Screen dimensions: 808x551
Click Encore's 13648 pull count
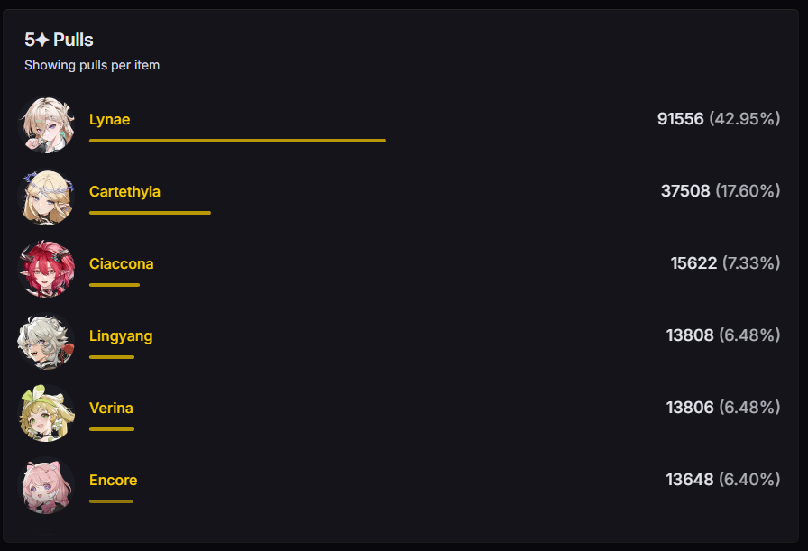(690, 480)
